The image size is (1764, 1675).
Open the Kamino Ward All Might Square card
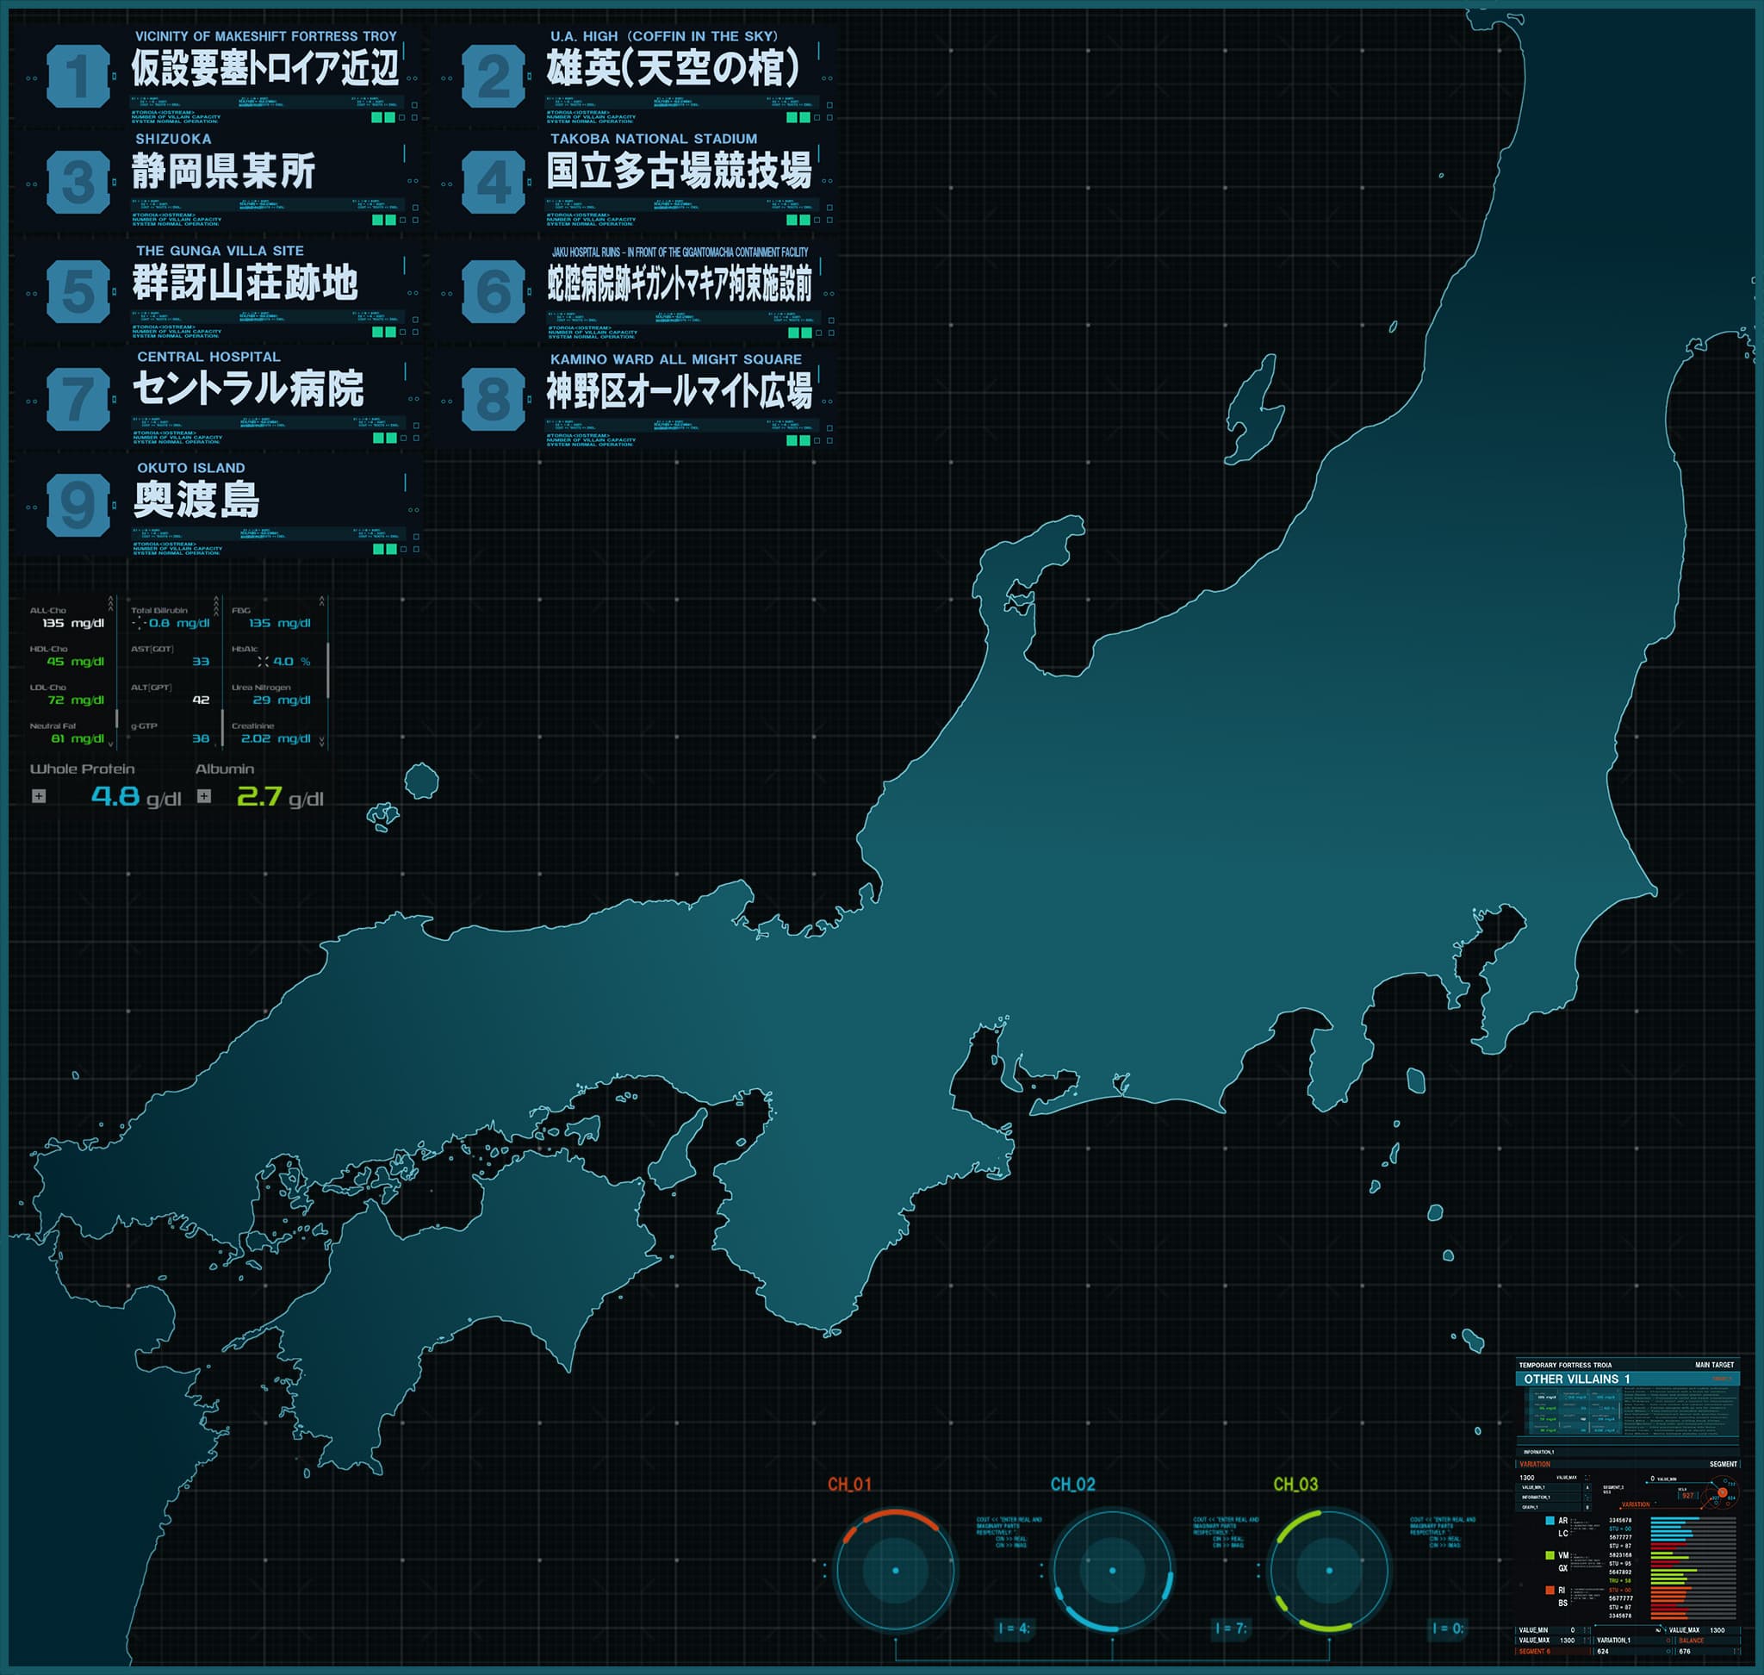[x=634, y=398]
